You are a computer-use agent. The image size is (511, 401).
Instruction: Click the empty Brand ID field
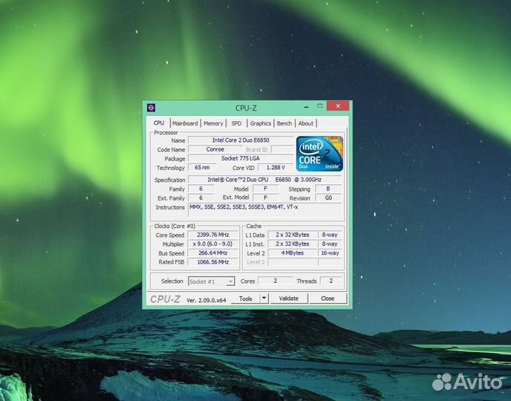tap(282, 149)
